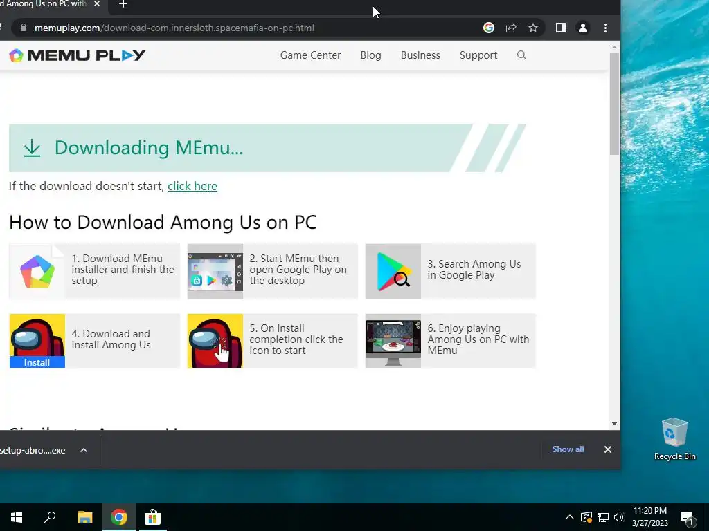Viewport: 709px width, 531px height.
Task: Click the security update tray icon
Action: click(586, 517)
